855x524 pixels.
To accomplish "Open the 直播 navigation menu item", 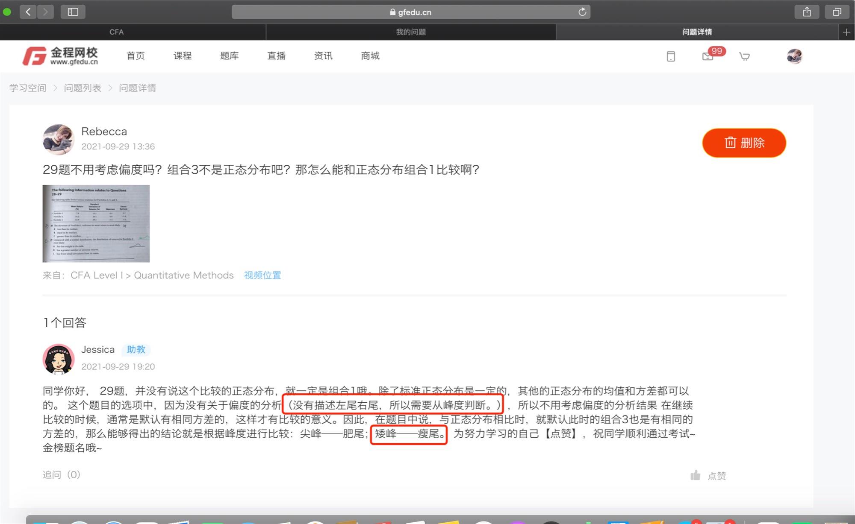I will (276, 56).
